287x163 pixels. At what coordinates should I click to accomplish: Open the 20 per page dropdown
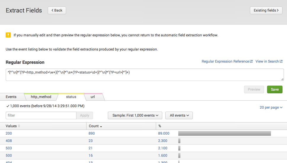(271, 107)
